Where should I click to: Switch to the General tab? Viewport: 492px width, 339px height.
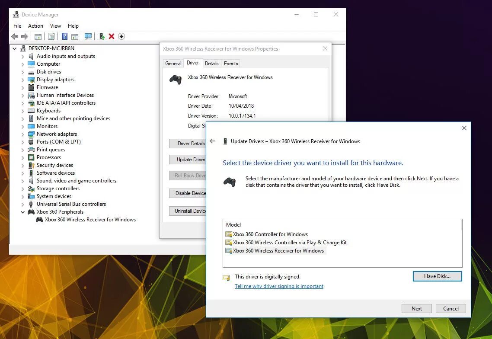pos(173,64)
